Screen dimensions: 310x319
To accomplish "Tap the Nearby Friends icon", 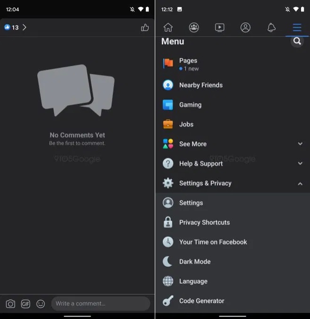I will 168,85.
